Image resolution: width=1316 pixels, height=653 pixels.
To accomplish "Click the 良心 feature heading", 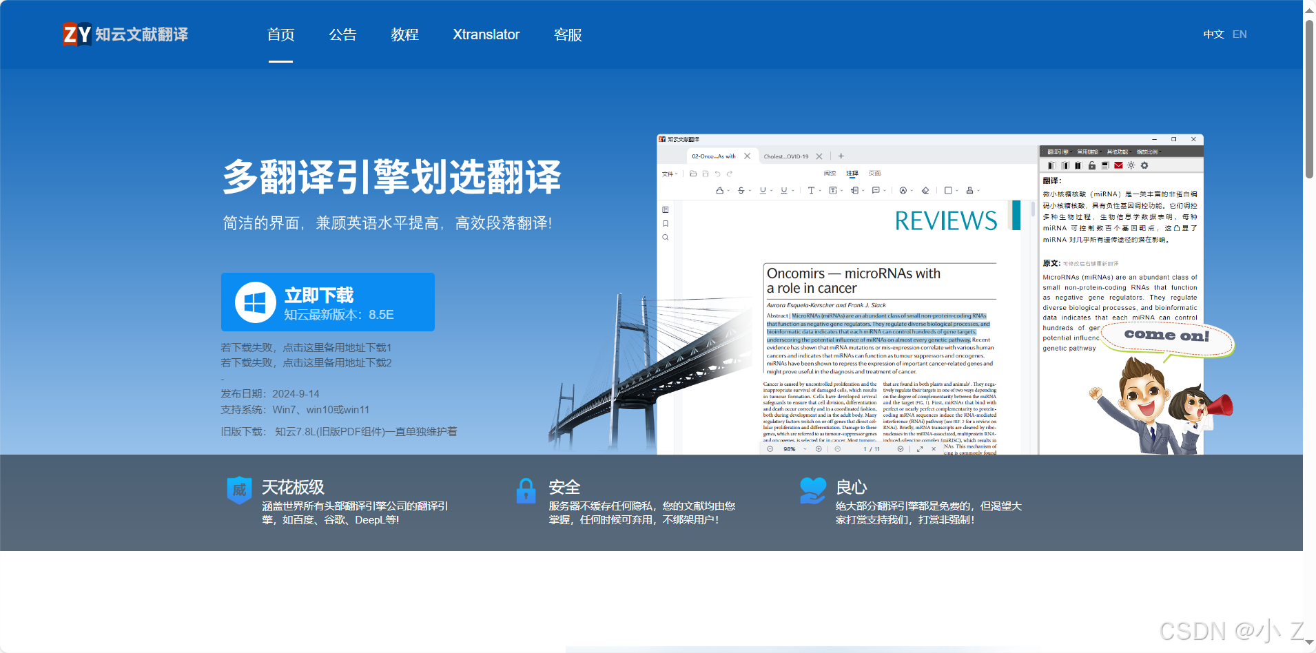I will click(x=852, y=487).
